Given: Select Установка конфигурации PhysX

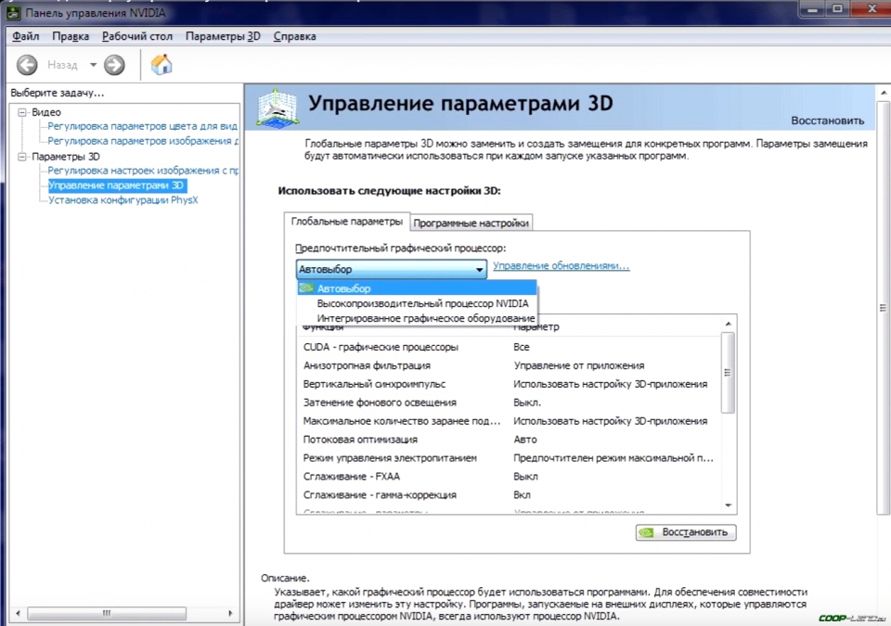Looking at the screenshot, I should tap(123, 200).
